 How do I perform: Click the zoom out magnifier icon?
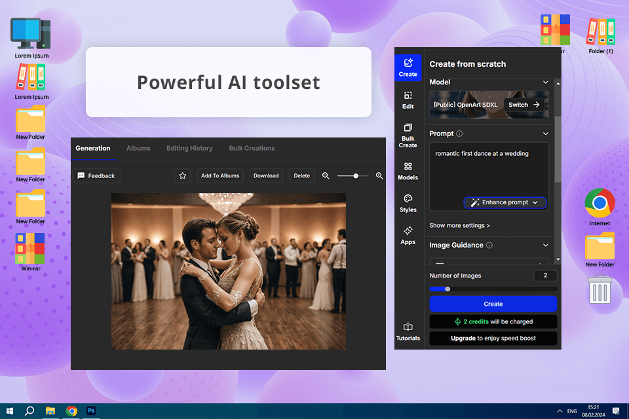(x=326, y=175)
